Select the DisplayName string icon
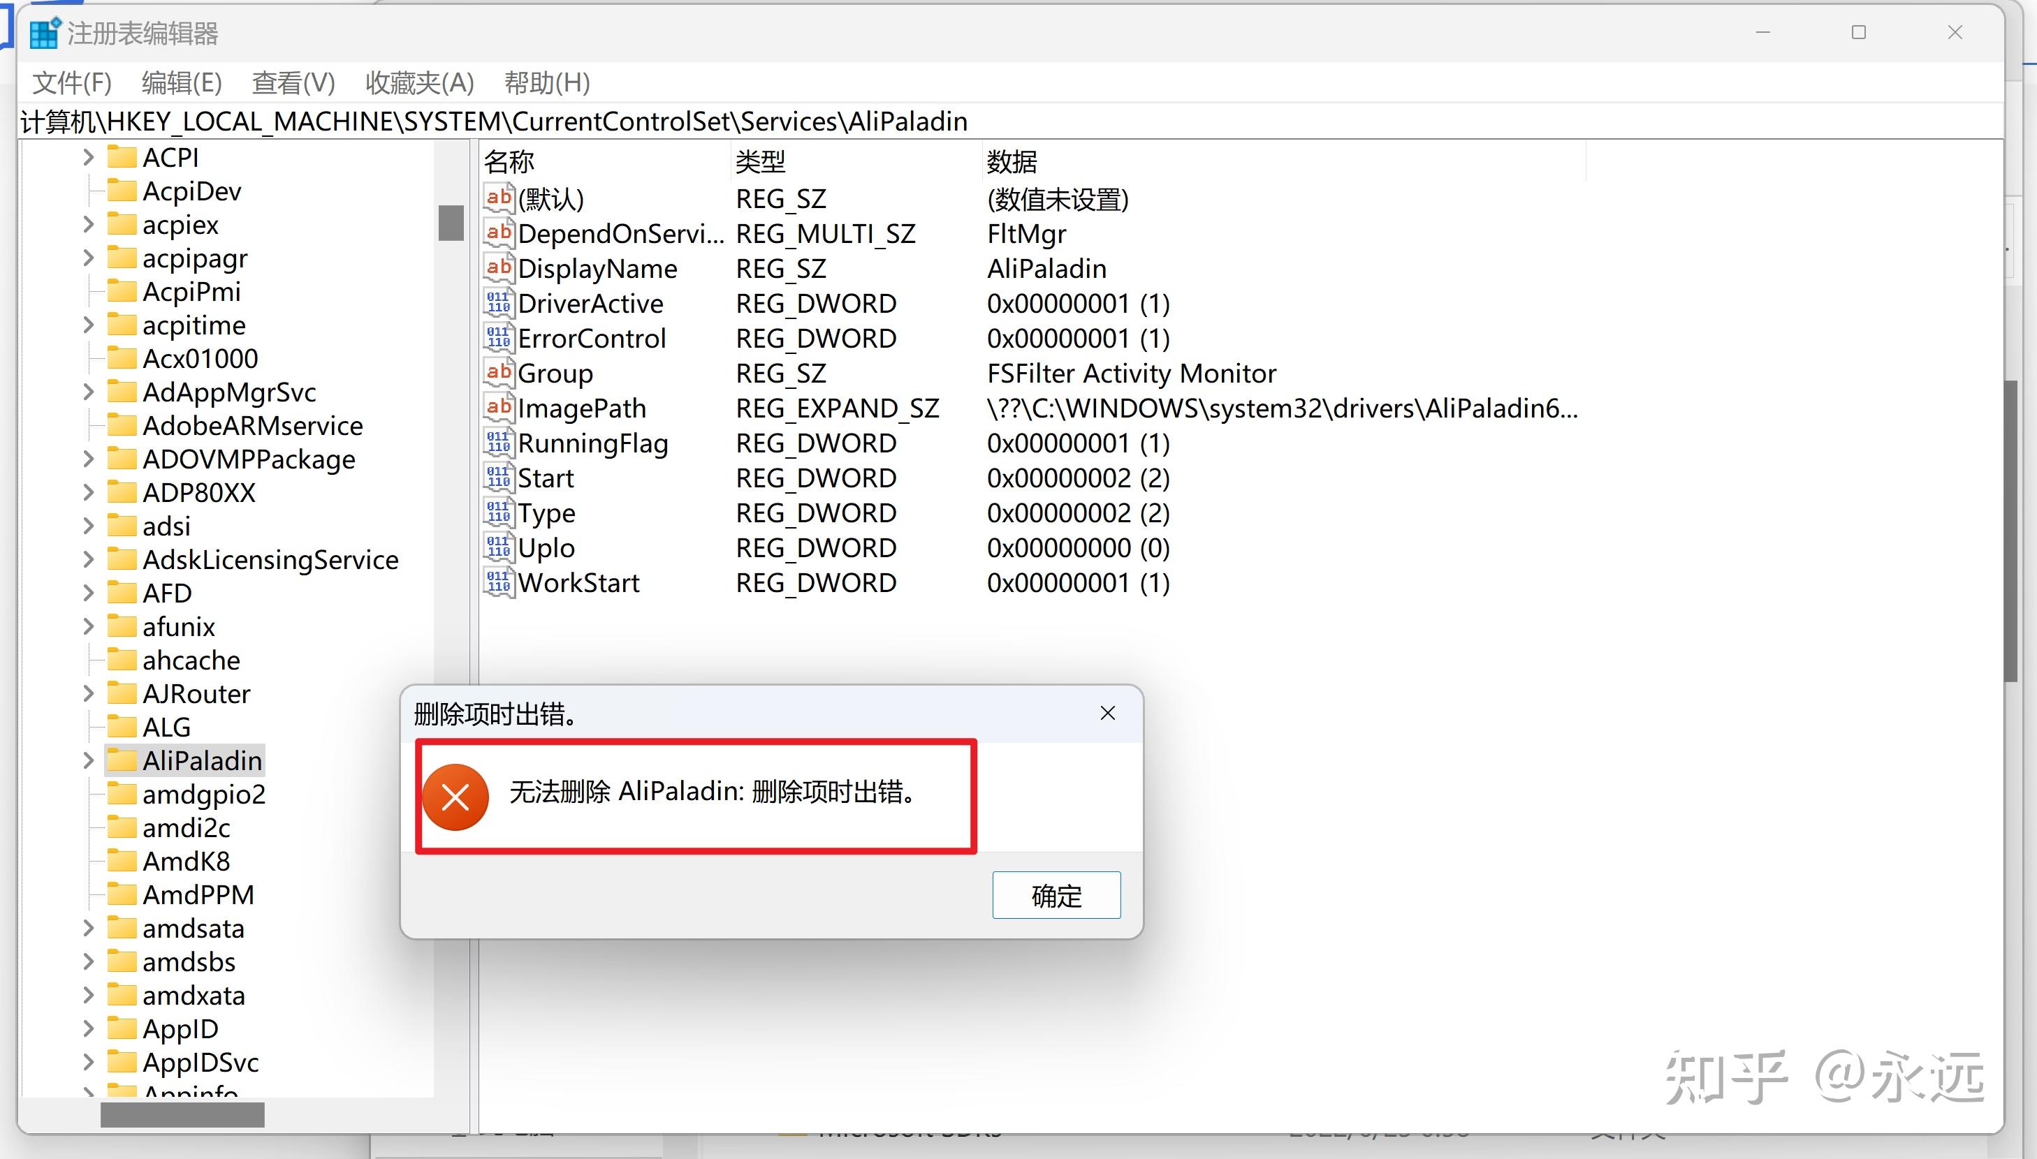 click(x=499, y=267)
